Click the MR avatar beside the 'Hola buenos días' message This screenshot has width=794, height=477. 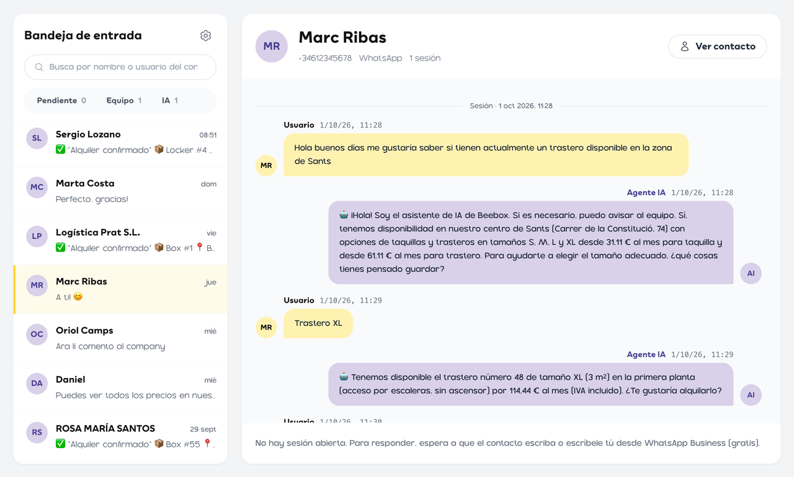point(266,165)
